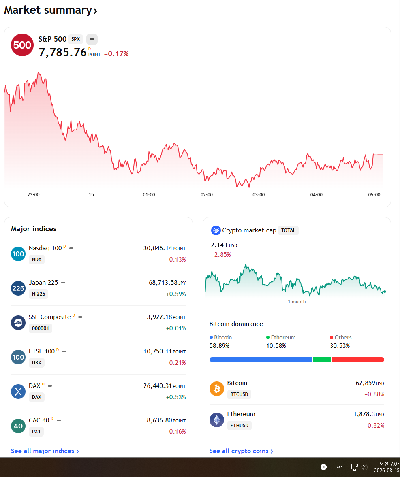Click the green Ethereum dominance bar segment

pyautogui.click(x=322, y=360)
